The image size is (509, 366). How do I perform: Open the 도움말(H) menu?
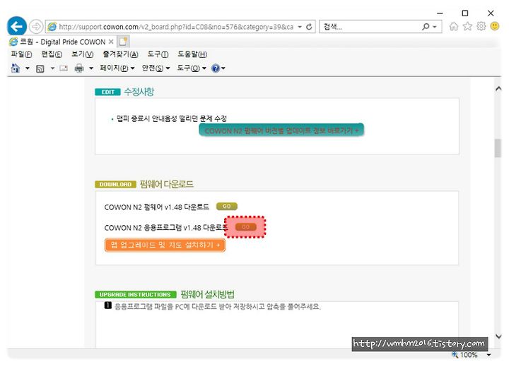click(x=192, y=54)
